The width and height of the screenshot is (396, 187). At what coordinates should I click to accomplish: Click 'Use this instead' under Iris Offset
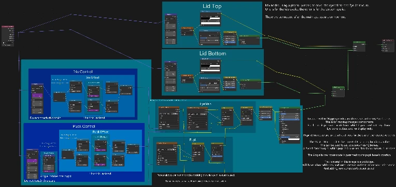pyautogui.click(x=94, y=118)
